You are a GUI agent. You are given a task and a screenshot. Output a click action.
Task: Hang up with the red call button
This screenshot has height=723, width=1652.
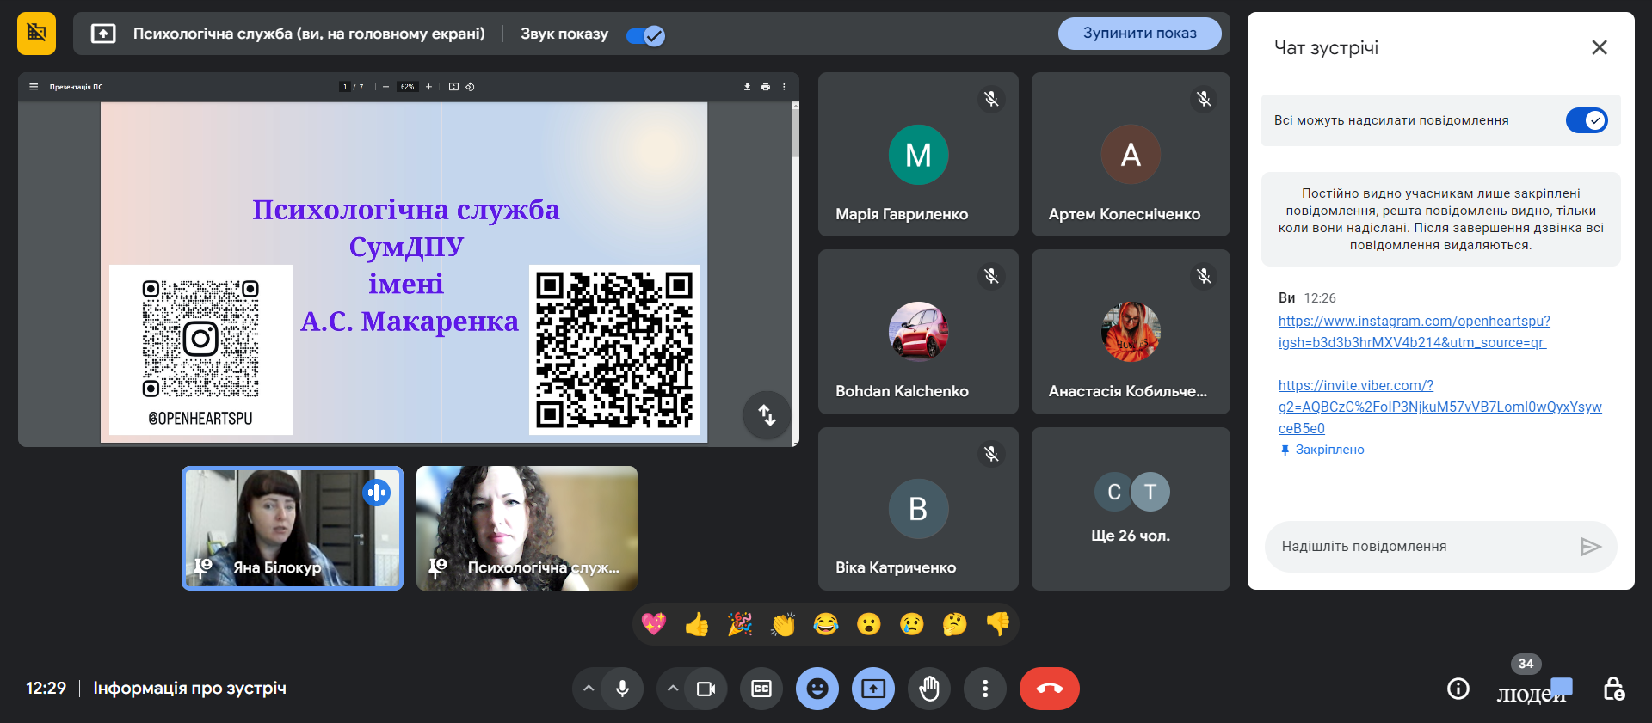pyautogui.click(x=1049, y=689)
